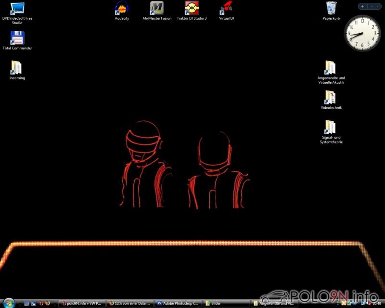The height and width of the screenshot is (308, 385).
Task: Select the Virtual DJ desktop shortcut
Action: (x=226, y=11)
